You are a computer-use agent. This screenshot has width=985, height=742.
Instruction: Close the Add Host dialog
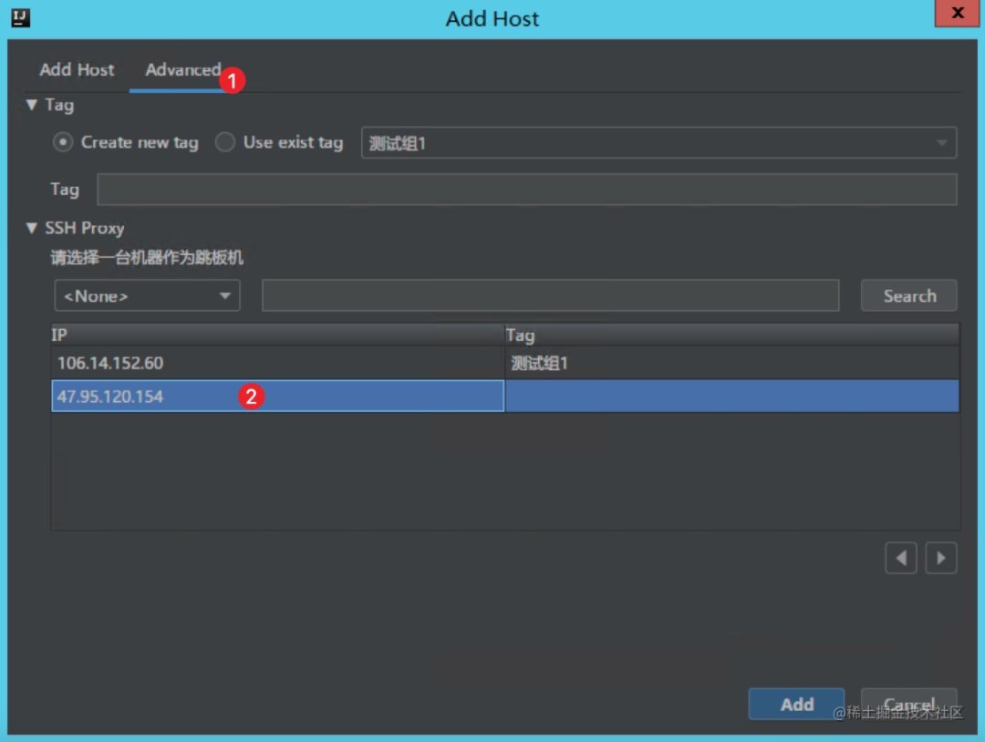[957, 13]
